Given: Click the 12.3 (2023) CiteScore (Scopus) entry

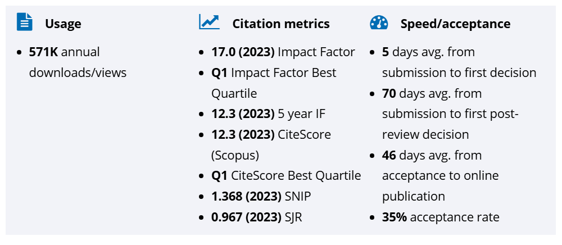Looking at the screenshot, I should (271, 144).
